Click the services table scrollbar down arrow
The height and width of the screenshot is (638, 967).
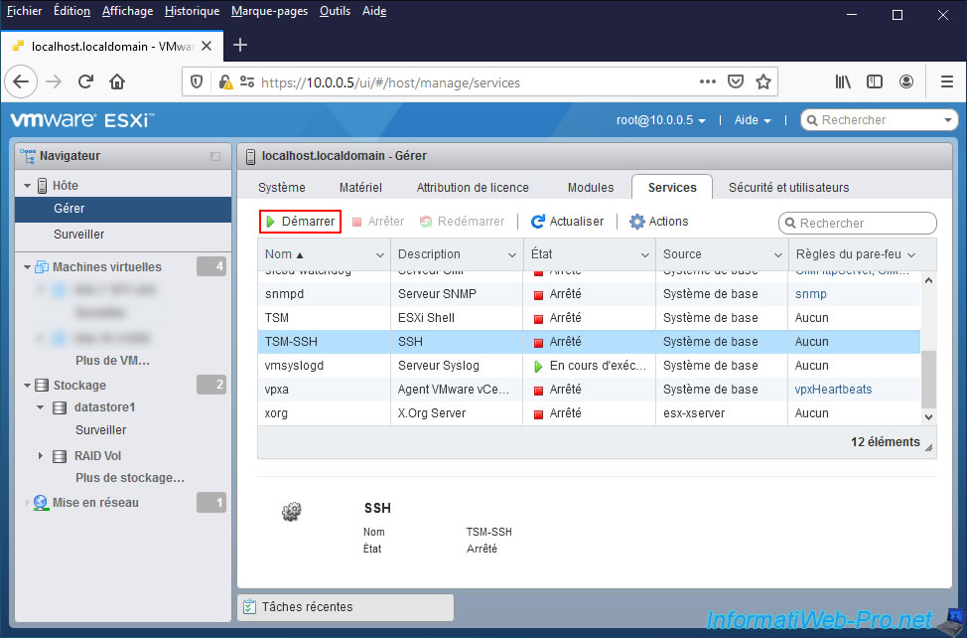928,417
